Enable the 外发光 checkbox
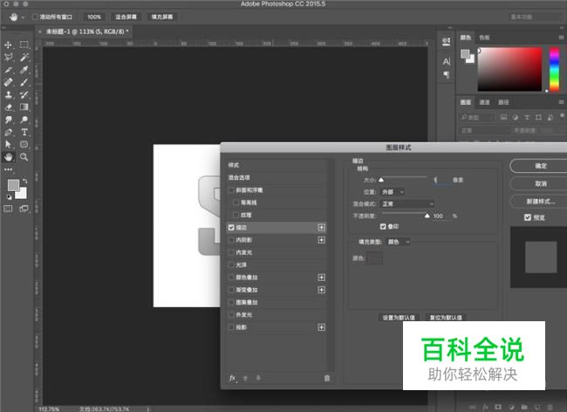This screenshot has height=412, width=567. point(231,315)
